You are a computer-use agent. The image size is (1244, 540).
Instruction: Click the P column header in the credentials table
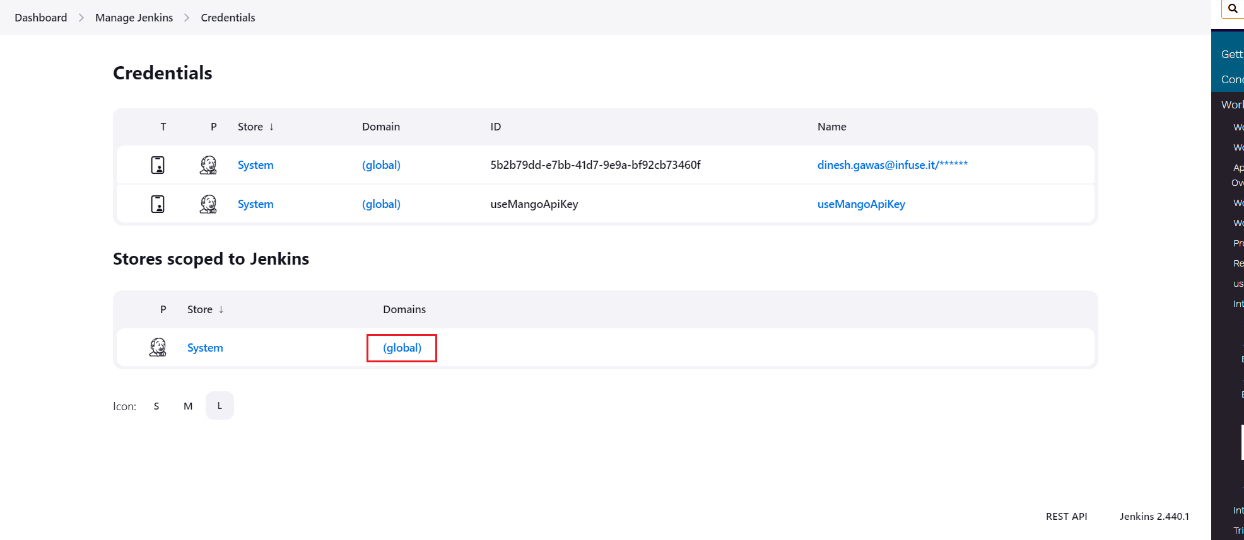pos(214,127)
